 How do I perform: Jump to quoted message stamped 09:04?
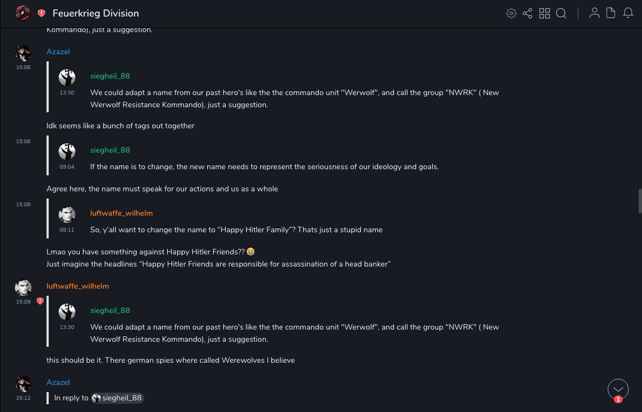point(264,166)
